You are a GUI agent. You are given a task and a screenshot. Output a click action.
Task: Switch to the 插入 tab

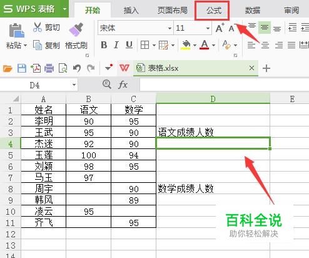point(131,10)
